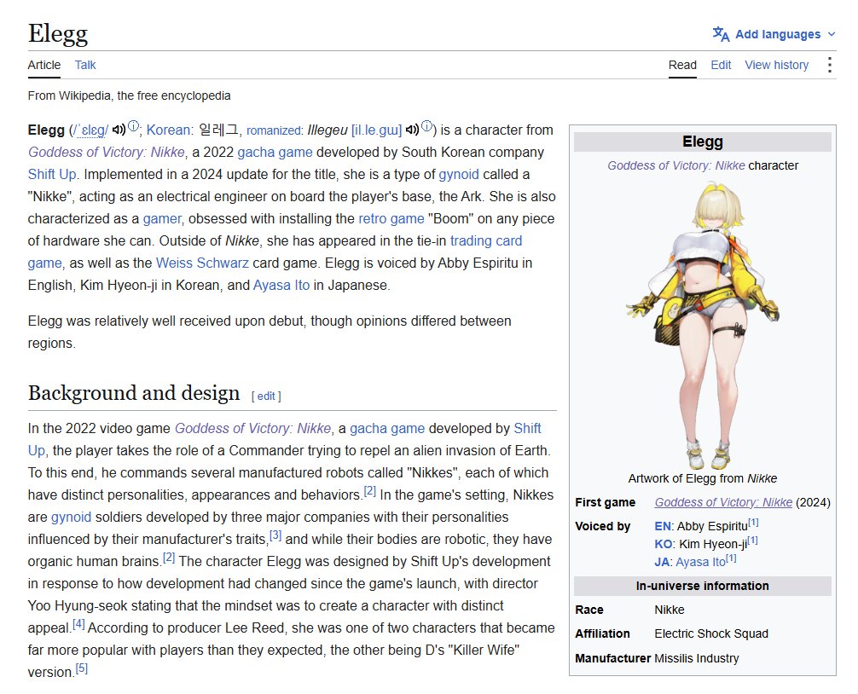Screen dimensions: 858x694
Task: Click the translate icon beside Add languages
Action: (721, 34)
